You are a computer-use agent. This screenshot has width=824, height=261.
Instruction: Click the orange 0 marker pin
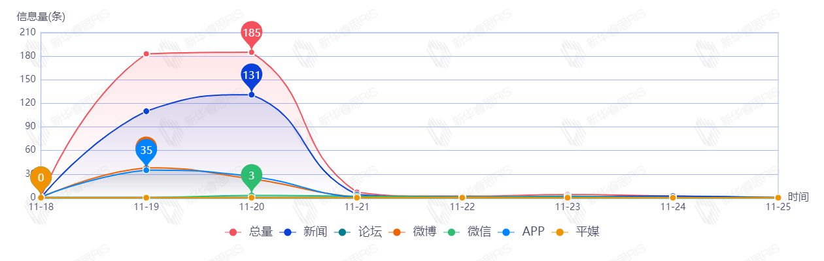coord(41,177)
